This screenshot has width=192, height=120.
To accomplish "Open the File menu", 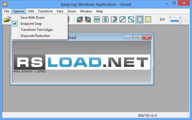I will (x=7, y=11).
